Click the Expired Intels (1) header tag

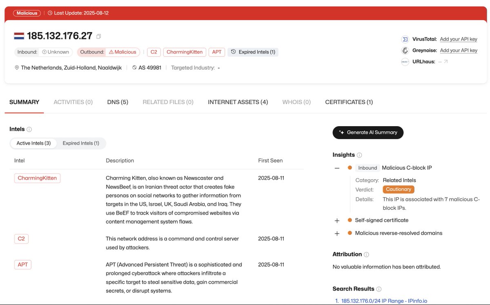pos(253,52)
